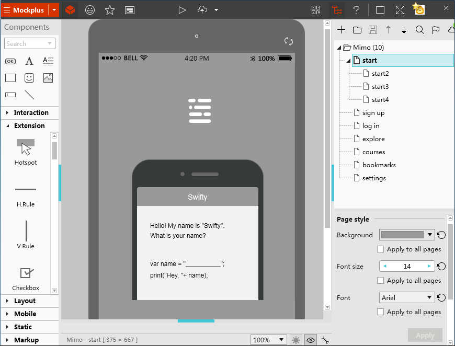The image size is (455, 346).
Task: Click the component Search input field
Action: pyautogui.click(x=30, y=43)
